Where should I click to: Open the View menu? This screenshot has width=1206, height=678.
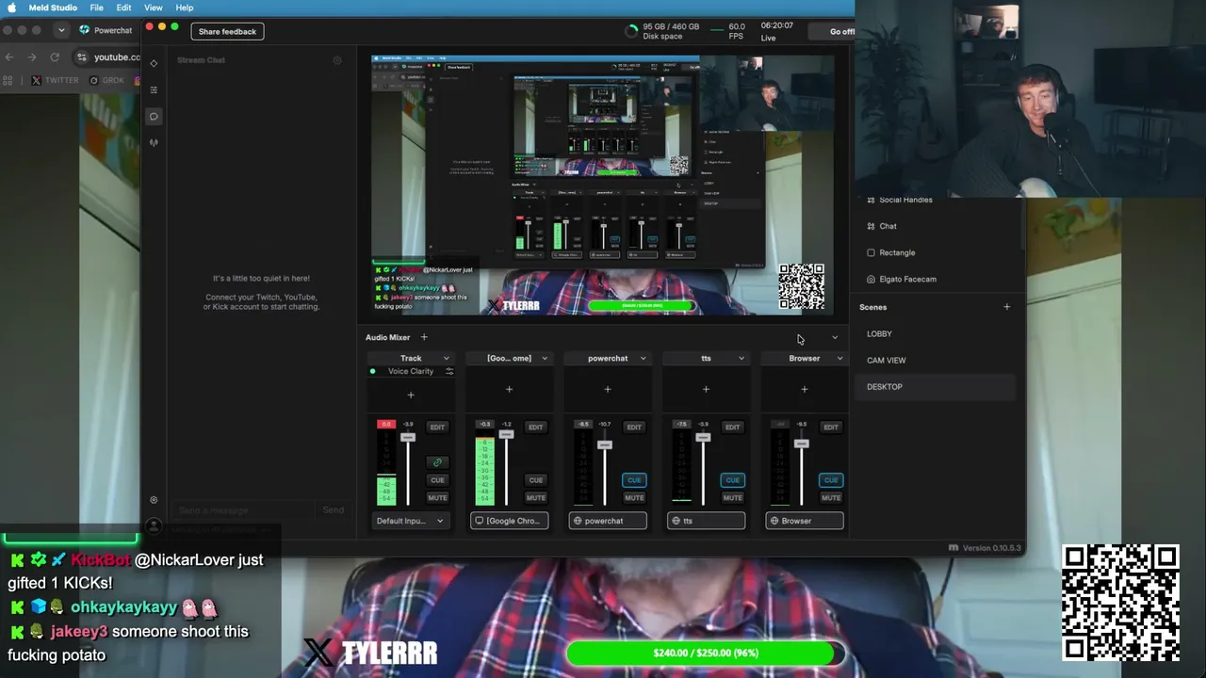pyautogui.click(x=154, y=8)
